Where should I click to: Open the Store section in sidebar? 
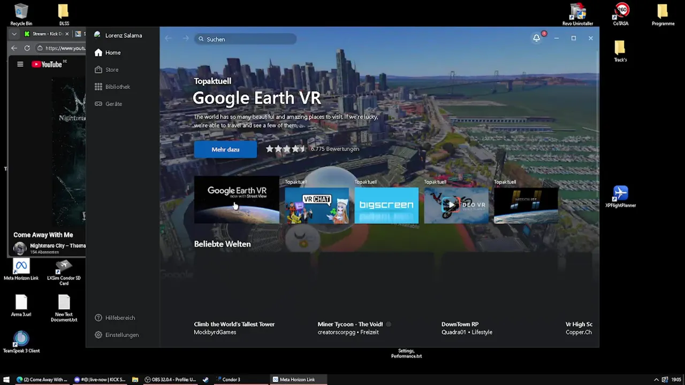click(x=106, y=70)
